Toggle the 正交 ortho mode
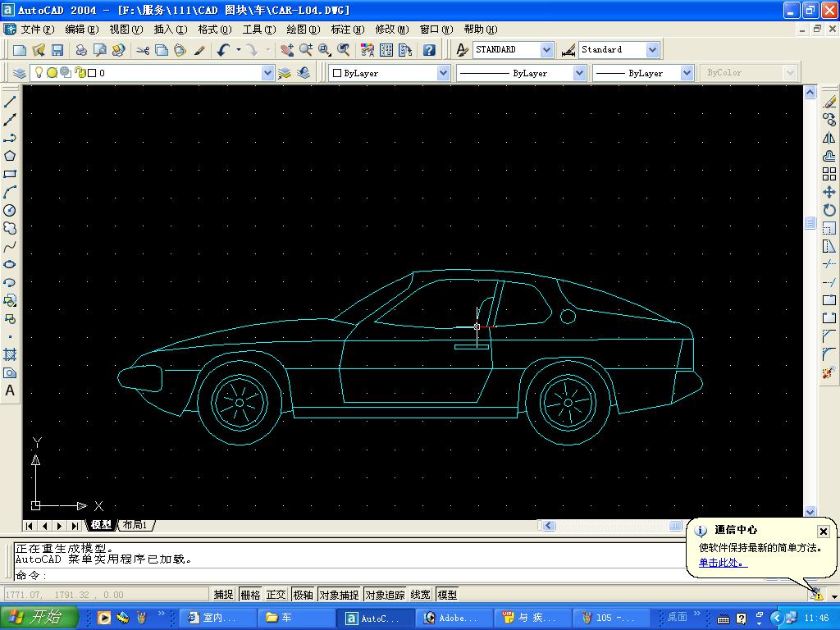 276,595
